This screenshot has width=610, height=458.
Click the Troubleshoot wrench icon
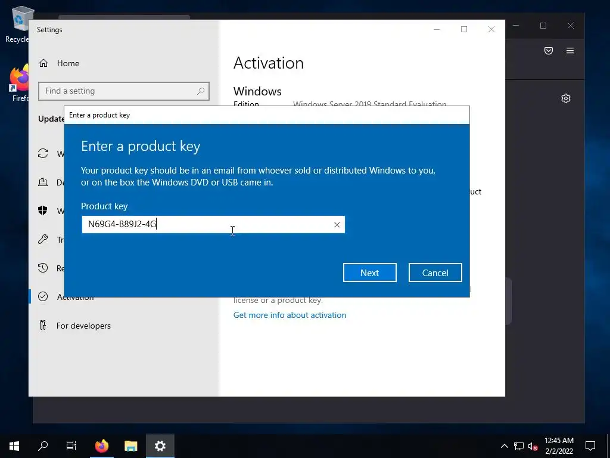coord(43,239)
